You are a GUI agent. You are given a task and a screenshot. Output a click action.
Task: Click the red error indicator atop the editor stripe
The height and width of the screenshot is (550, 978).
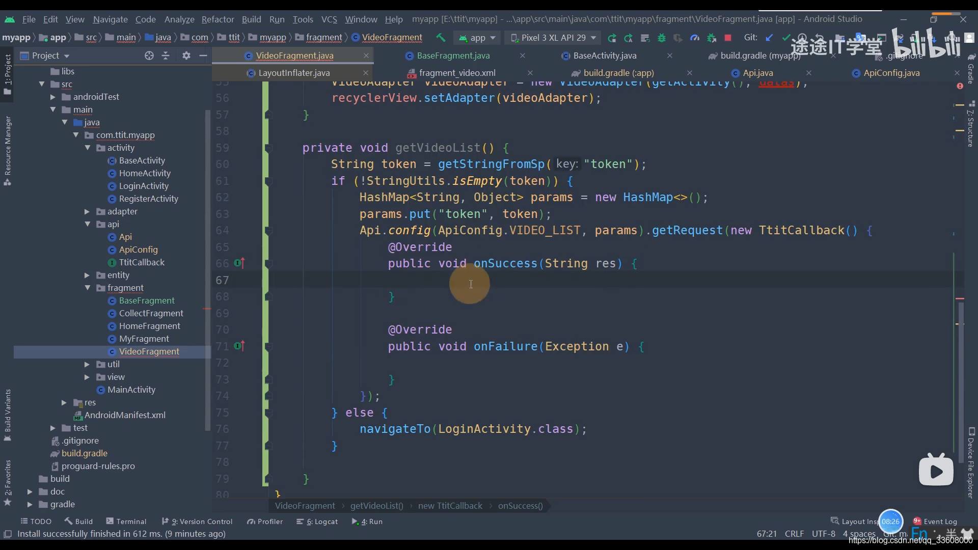click(x=960, y=86)
